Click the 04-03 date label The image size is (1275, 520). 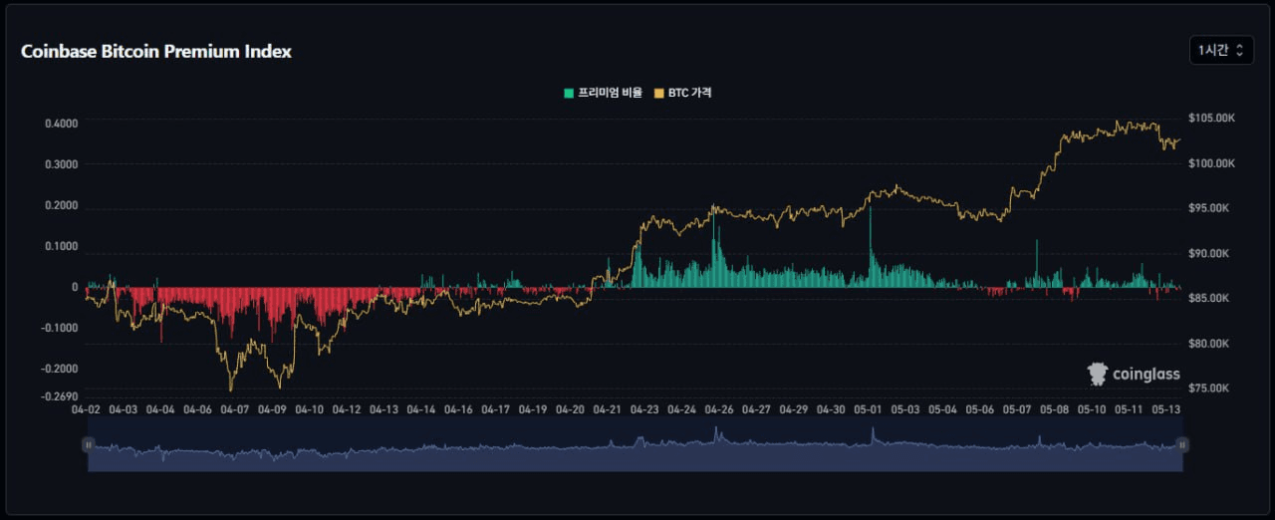[124, 409]
